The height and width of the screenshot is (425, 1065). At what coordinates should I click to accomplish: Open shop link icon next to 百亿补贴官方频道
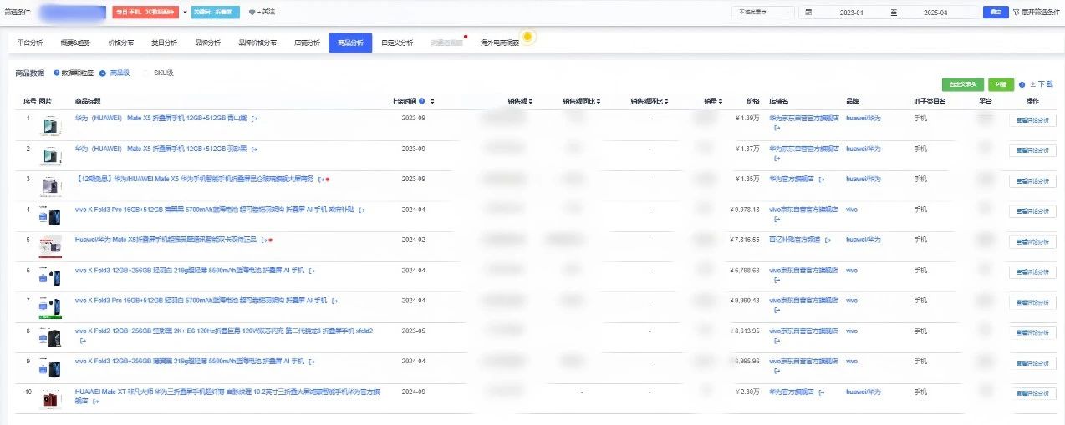[828, 240]
